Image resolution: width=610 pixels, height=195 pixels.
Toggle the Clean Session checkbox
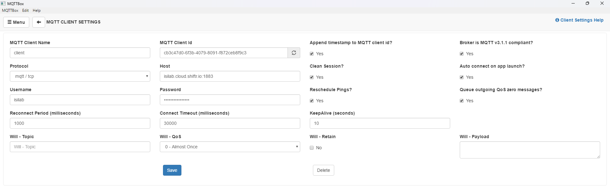pyautogui.click(x=312, y=77)
